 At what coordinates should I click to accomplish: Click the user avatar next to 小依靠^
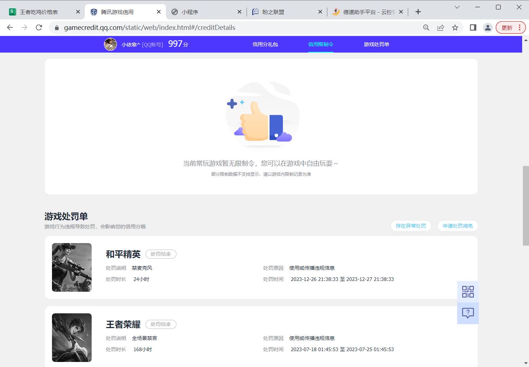[x=110, y=44]
